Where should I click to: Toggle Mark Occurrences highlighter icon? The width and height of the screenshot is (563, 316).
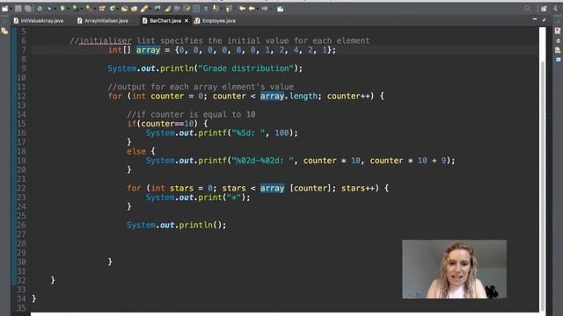167,9
